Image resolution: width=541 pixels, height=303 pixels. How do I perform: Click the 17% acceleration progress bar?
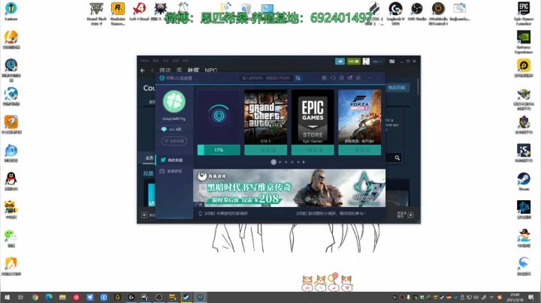click(219, 150)
